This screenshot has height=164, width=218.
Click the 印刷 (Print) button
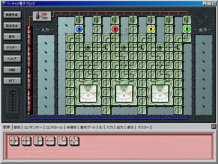(x=13, y=70)
